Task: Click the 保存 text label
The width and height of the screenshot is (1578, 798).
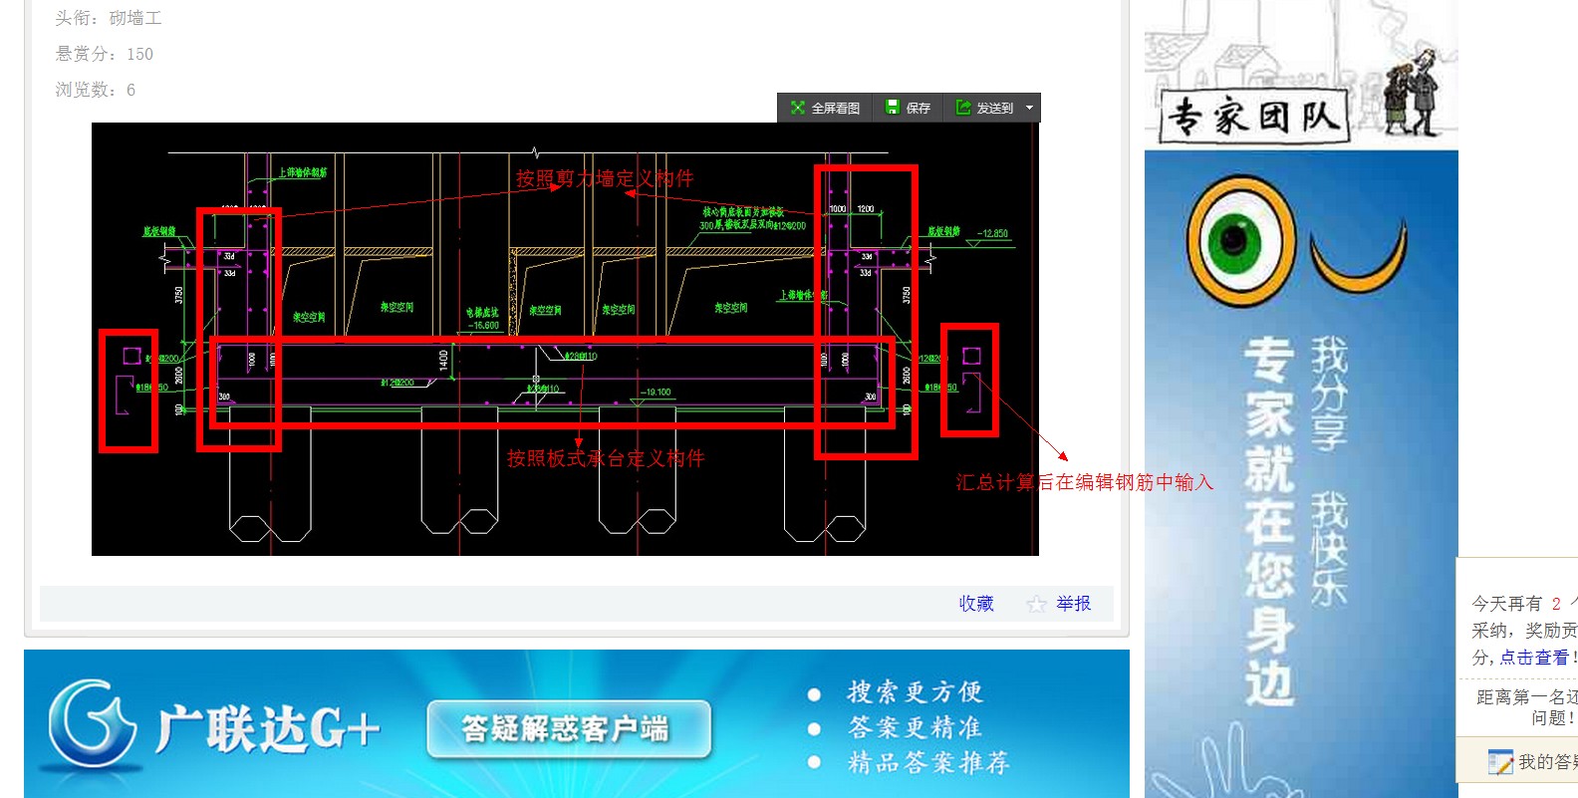Action: pos(918,108)
